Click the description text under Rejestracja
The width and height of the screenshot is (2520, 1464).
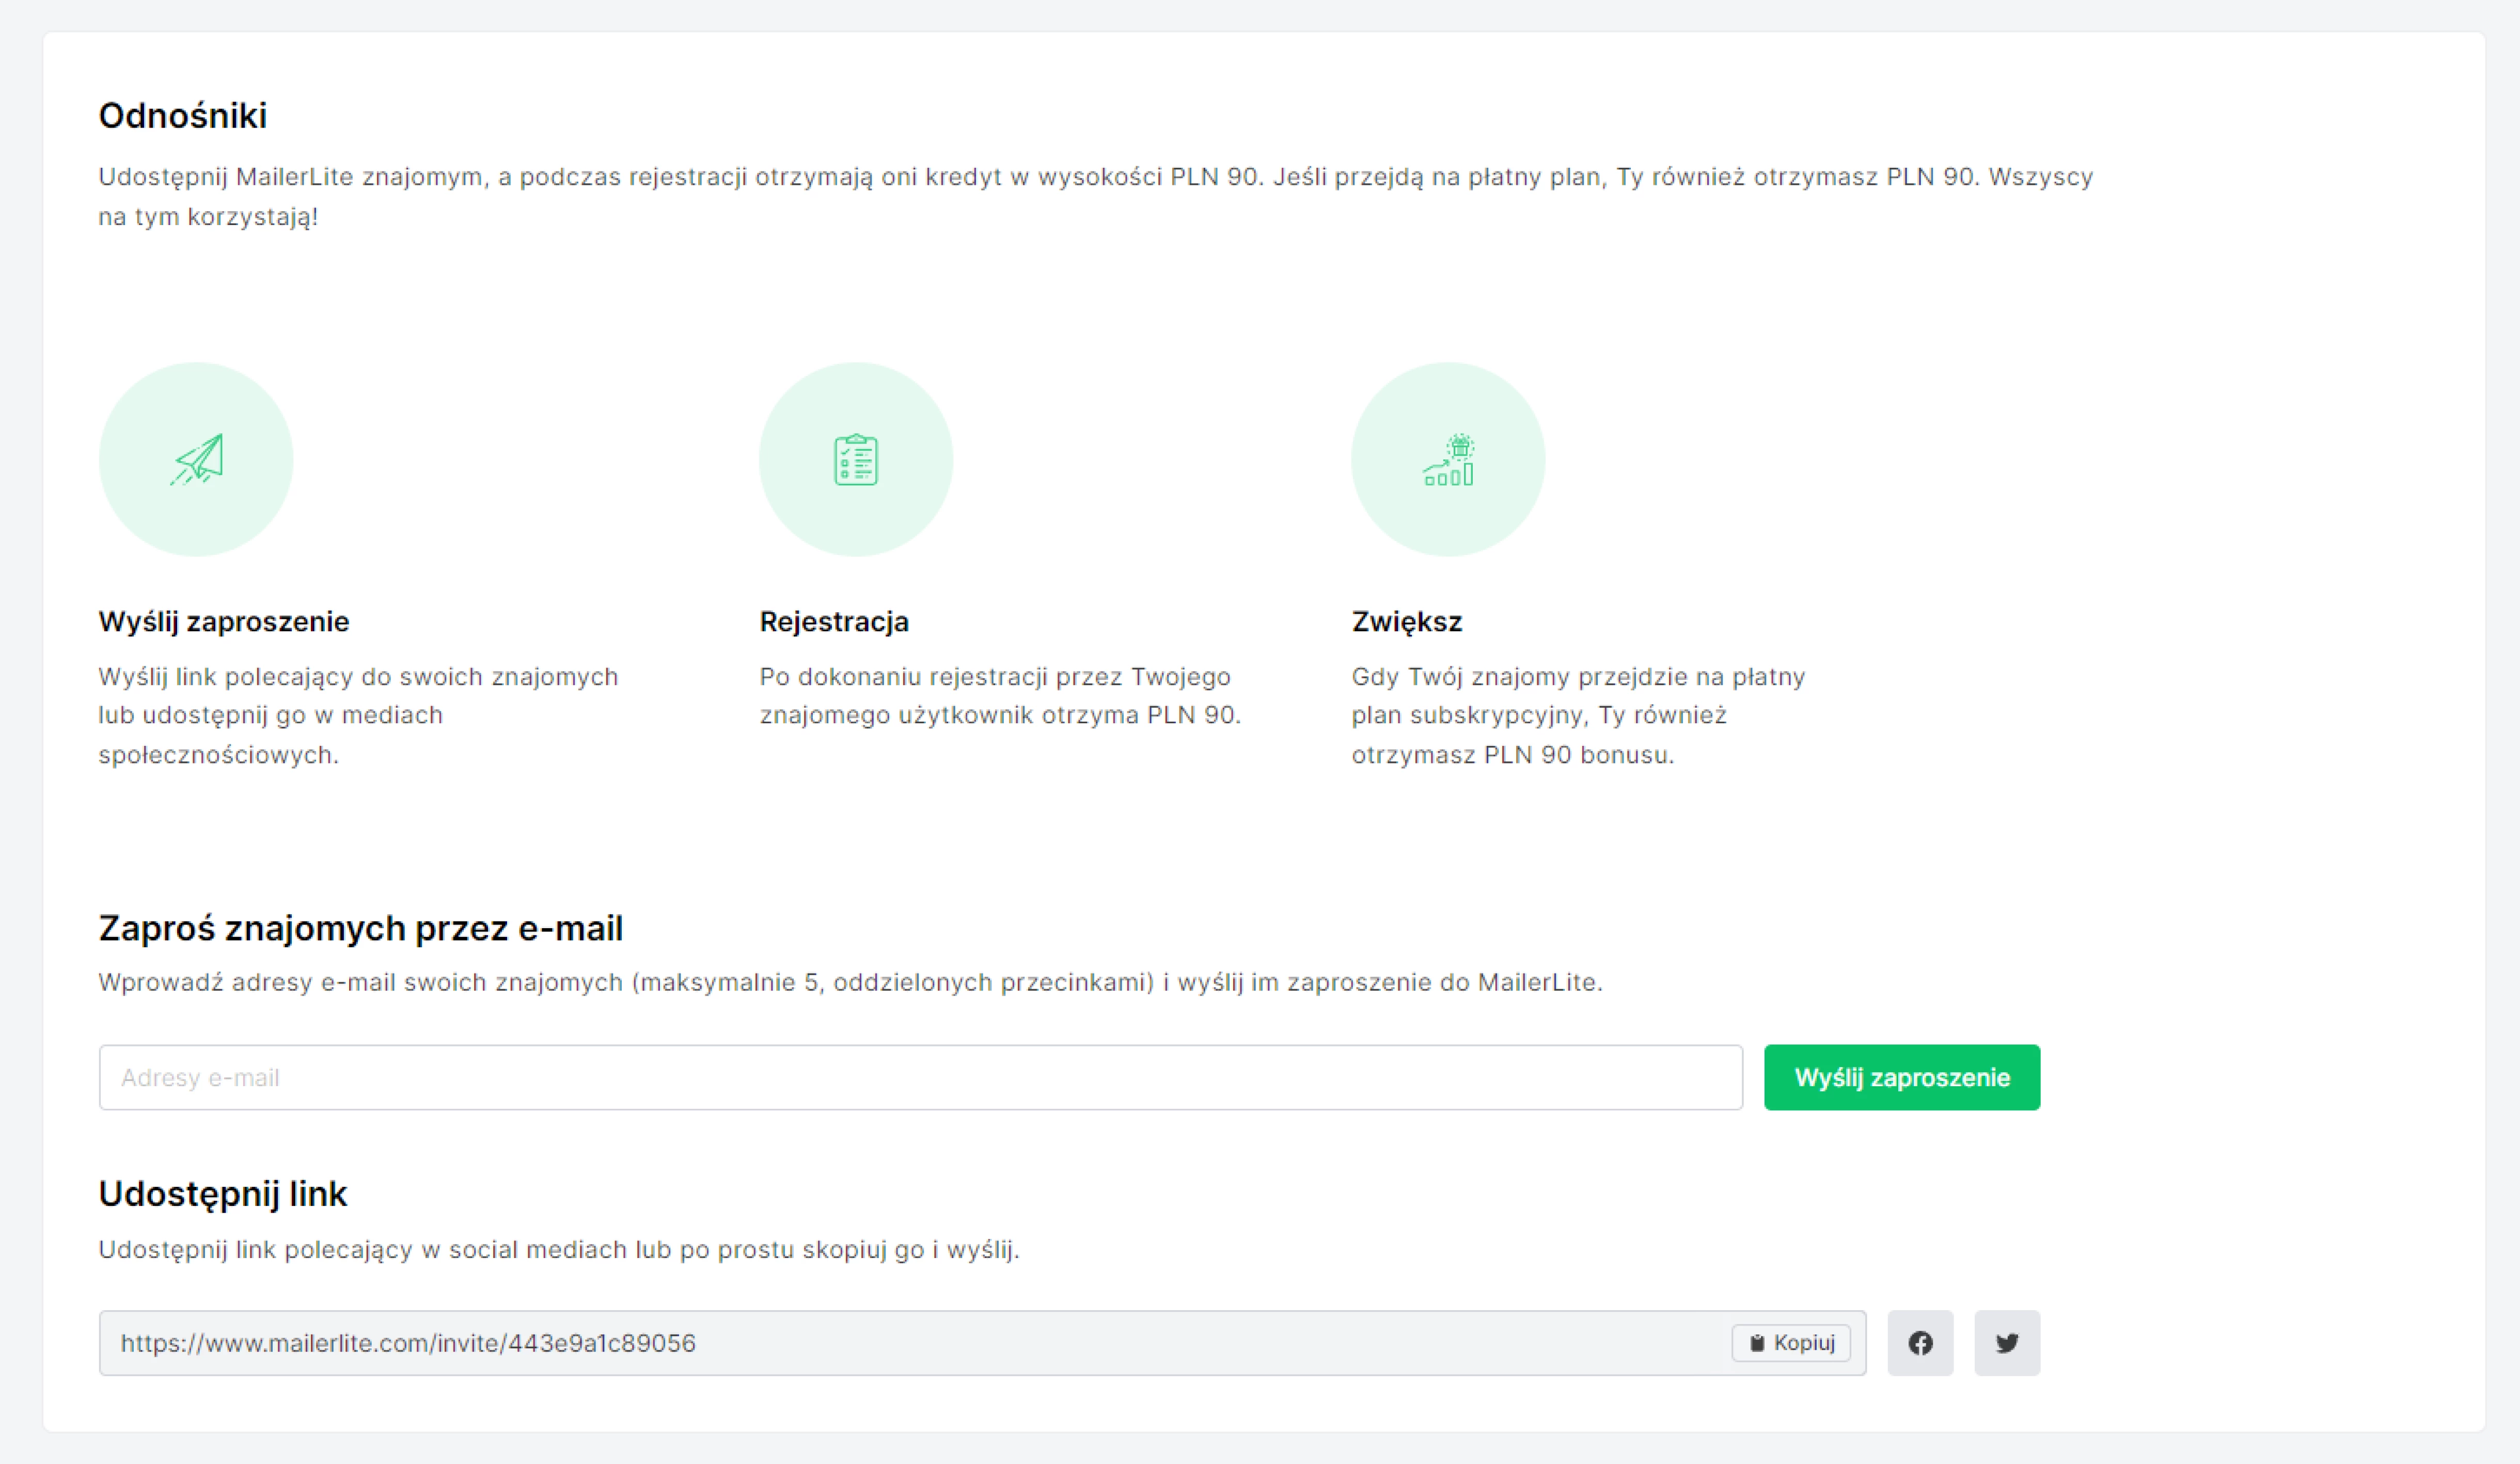pyautogui.click(x=1000, y=696)
